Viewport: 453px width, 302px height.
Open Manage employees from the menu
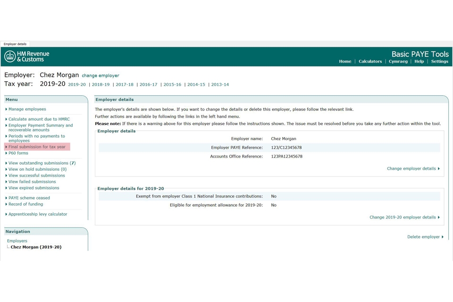pos(27,109)
